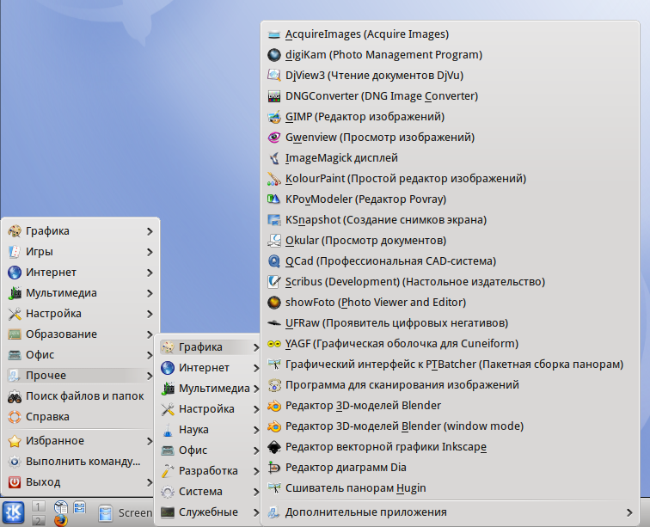The height and width of the screenshot is (527, 650).
Task: Open the Прочее menu entry
Action: (81, 376)
